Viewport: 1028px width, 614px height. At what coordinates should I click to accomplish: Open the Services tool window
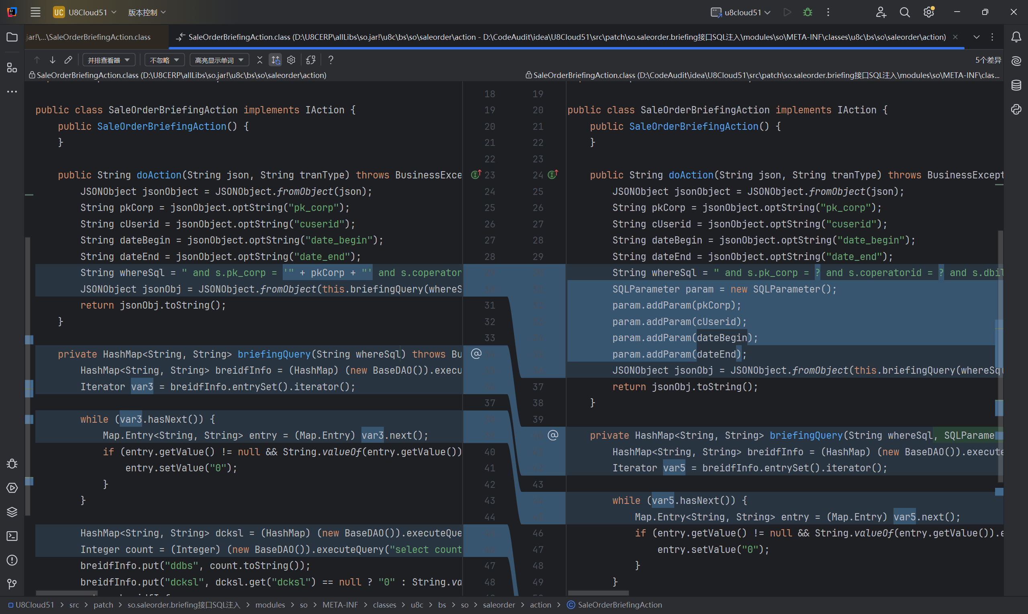pos(12,488)
